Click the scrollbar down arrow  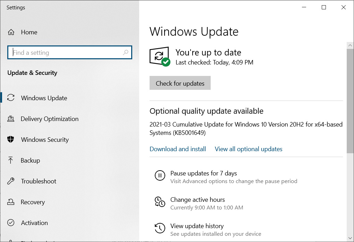coord(350,238)
